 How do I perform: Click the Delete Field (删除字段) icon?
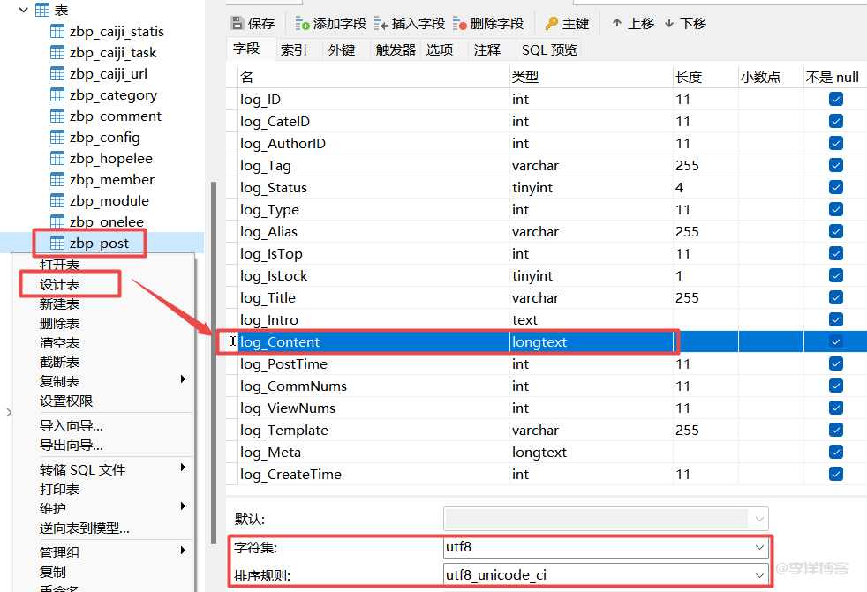(x=460, y=24)
